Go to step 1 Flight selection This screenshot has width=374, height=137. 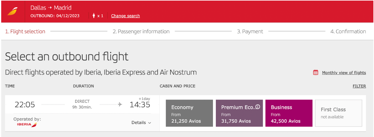pyautogui.click(x=25, y=32)
